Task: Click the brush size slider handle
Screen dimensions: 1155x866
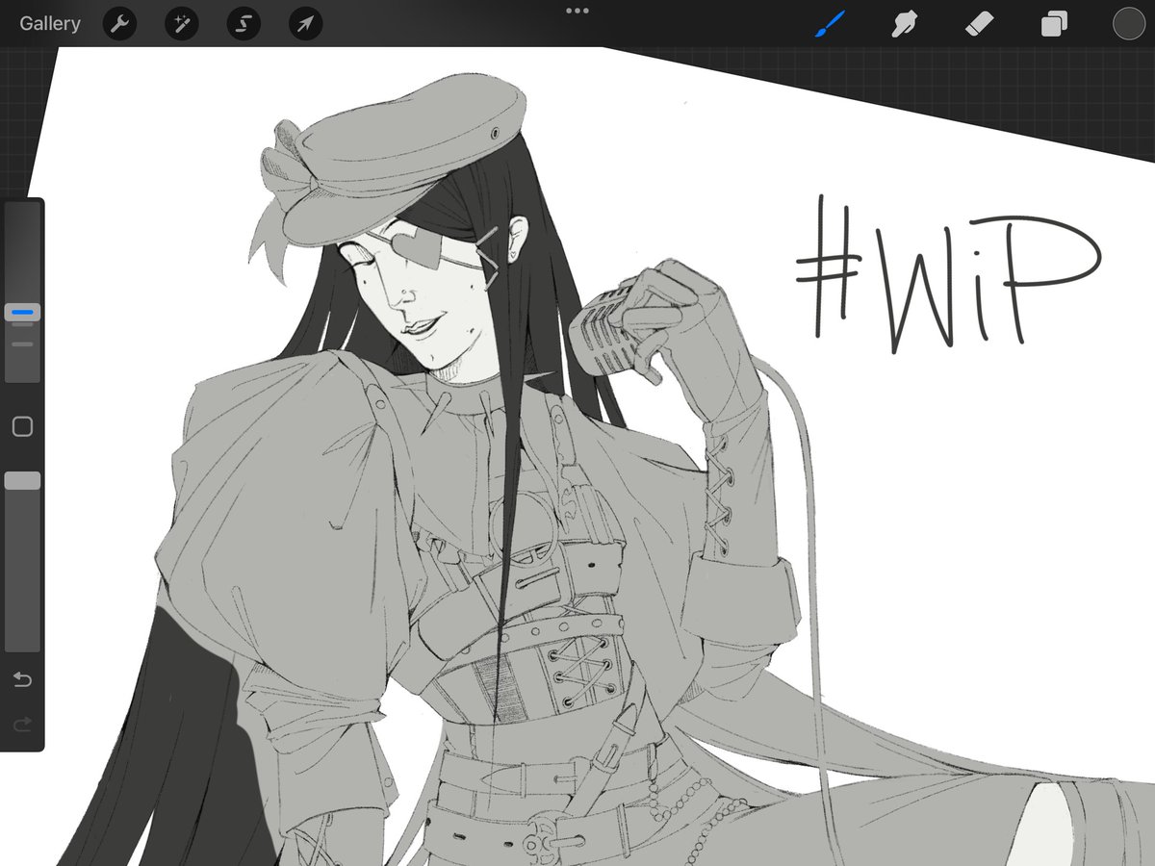Action: pyautogui.click(x=22, y=313)
